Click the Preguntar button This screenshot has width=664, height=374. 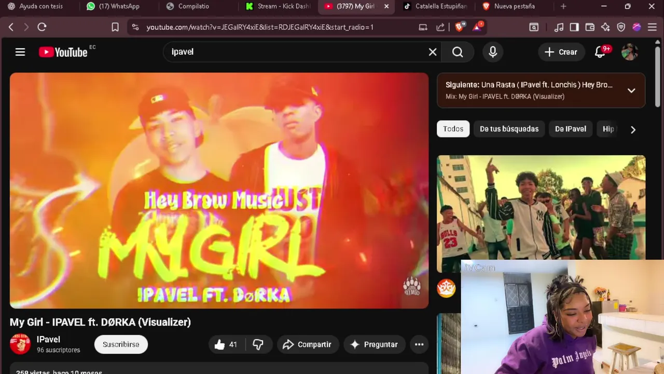pos(374,344)
